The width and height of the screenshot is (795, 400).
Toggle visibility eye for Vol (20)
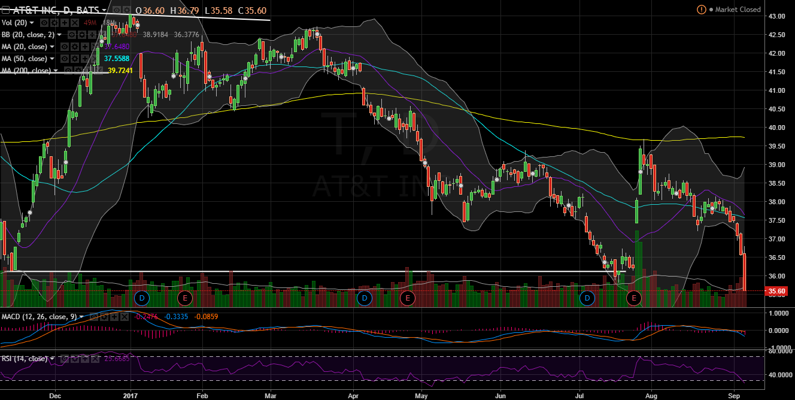click(x=44, y=22)
